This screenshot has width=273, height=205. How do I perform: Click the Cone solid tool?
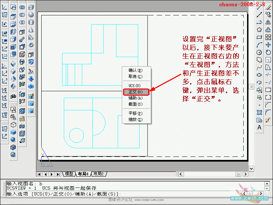pos(31,30)
